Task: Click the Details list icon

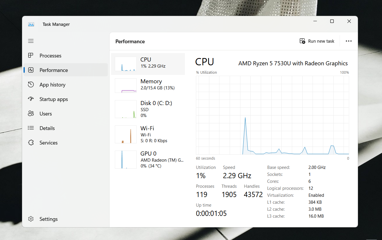Action: coord(31,128)
